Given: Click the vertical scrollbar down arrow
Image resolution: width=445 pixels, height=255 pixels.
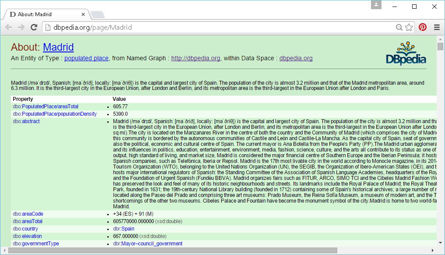Looking at the screenshot, I should [x=440, y=242].
